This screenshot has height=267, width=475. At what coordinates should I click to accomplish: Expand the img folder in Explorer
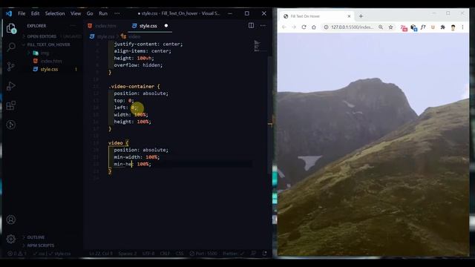(x=45, y=53)
